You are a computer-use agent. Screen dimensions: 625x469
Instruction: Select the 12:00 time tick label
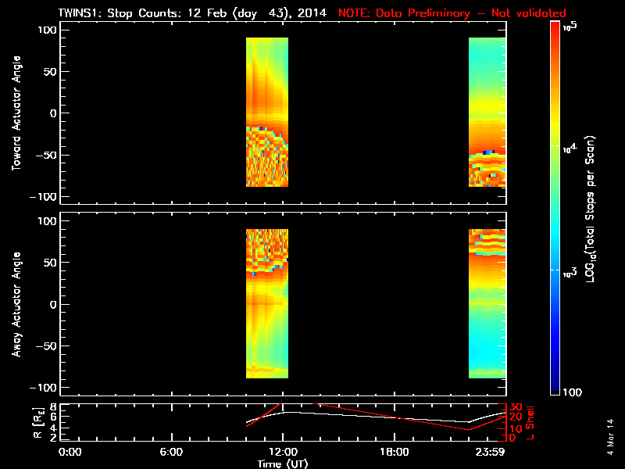(x=283, y=451)
